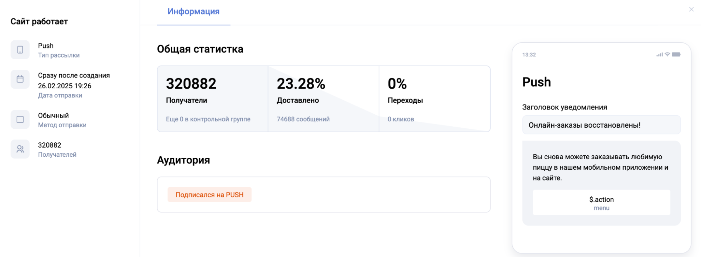Click the 0% Переходы stat card

tap(434, 99)
